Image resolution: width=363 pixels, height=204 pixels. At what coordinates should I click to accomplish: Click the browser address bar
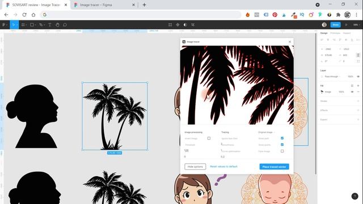pos(141,15)
